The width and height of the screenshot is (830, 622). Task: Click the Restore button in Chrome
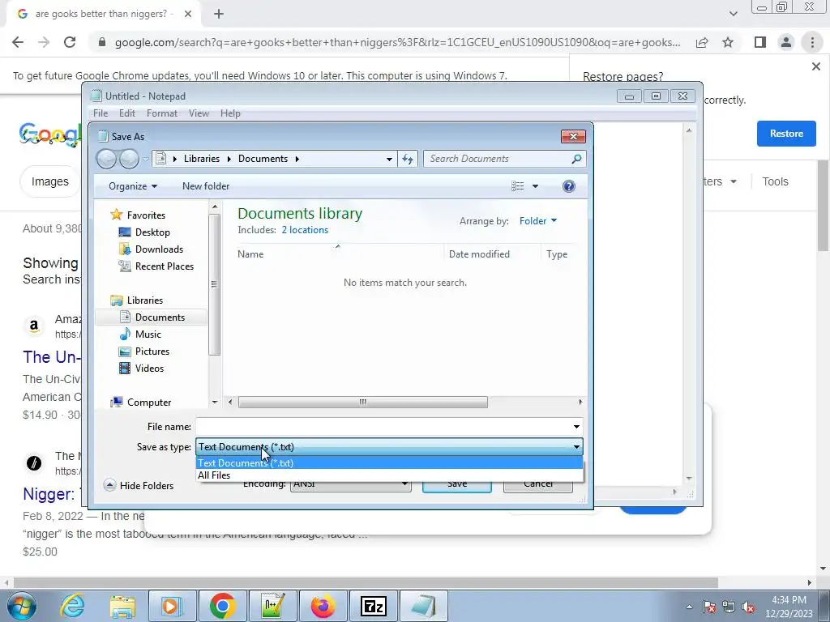(786, 134)
